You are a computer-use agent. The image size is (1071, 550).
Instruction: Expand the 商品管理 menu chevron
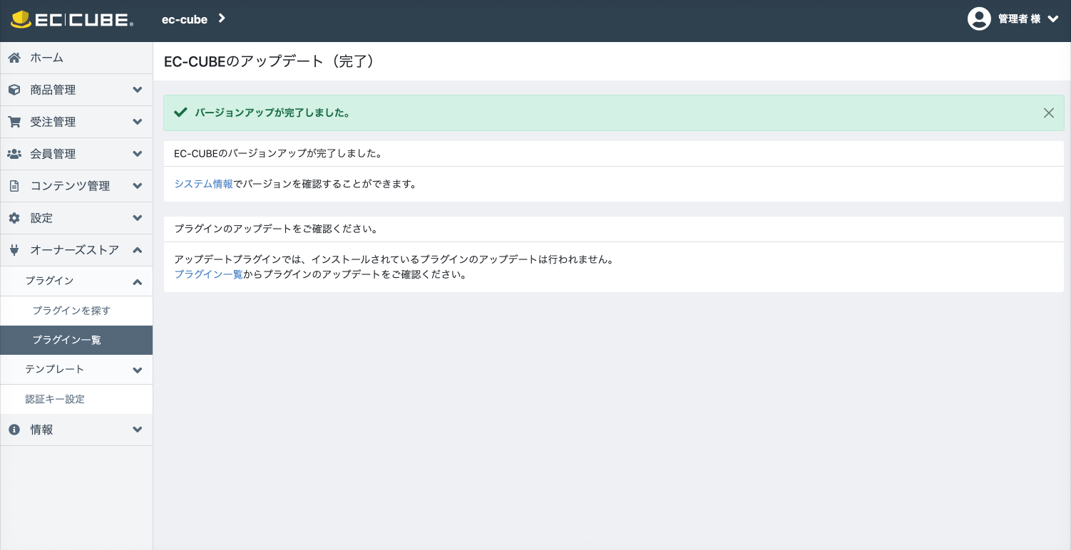pyautogui.click(x=138, y=90)
